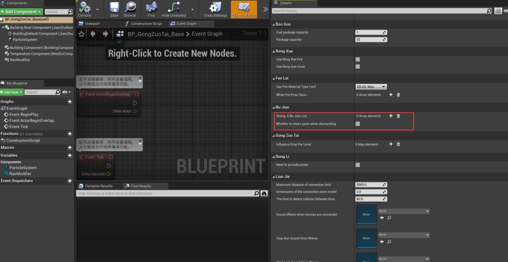This screenshot has width=508, height=262.
Task: Click the Class Defaults toolbar button
Action: coord(244,9)
